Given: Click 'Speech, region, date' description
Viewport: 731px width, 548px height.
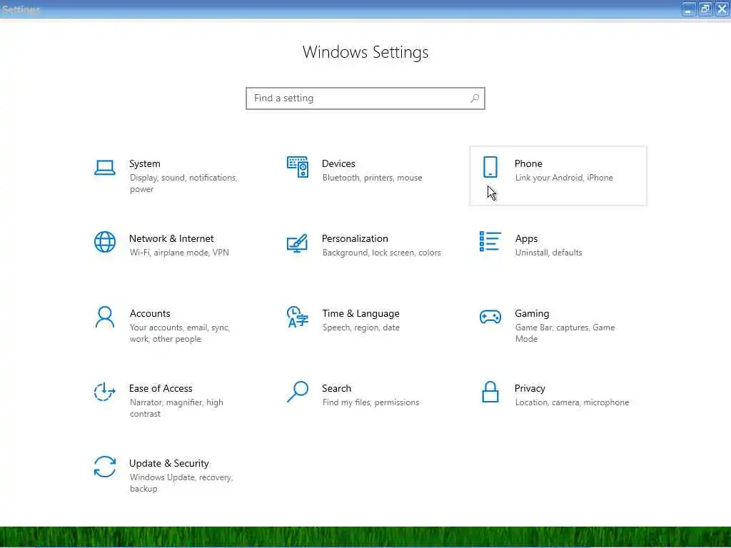Looking at the screenshot, I should pos(361,328).
